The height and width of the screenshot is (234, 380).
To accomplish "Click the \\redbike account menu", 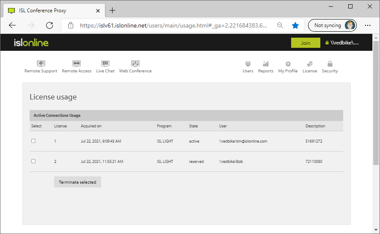I will pyautogui.click(x=342, y=43).
